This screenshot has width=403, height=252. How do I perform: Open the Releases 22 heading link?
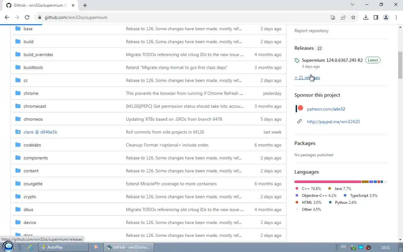pos(309,48)
